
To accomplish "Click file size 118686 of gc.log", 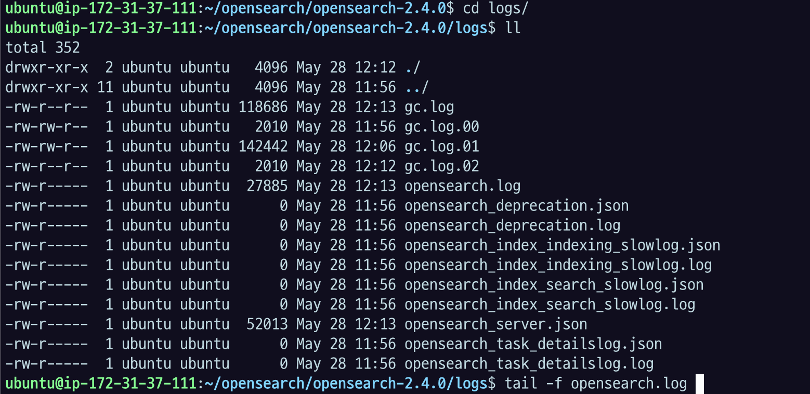I will 263,107.
